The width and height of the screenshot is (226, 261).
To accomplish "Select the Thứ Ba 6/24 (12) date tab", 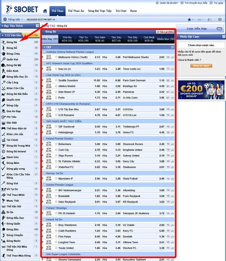I will click(x=67, y=39).
